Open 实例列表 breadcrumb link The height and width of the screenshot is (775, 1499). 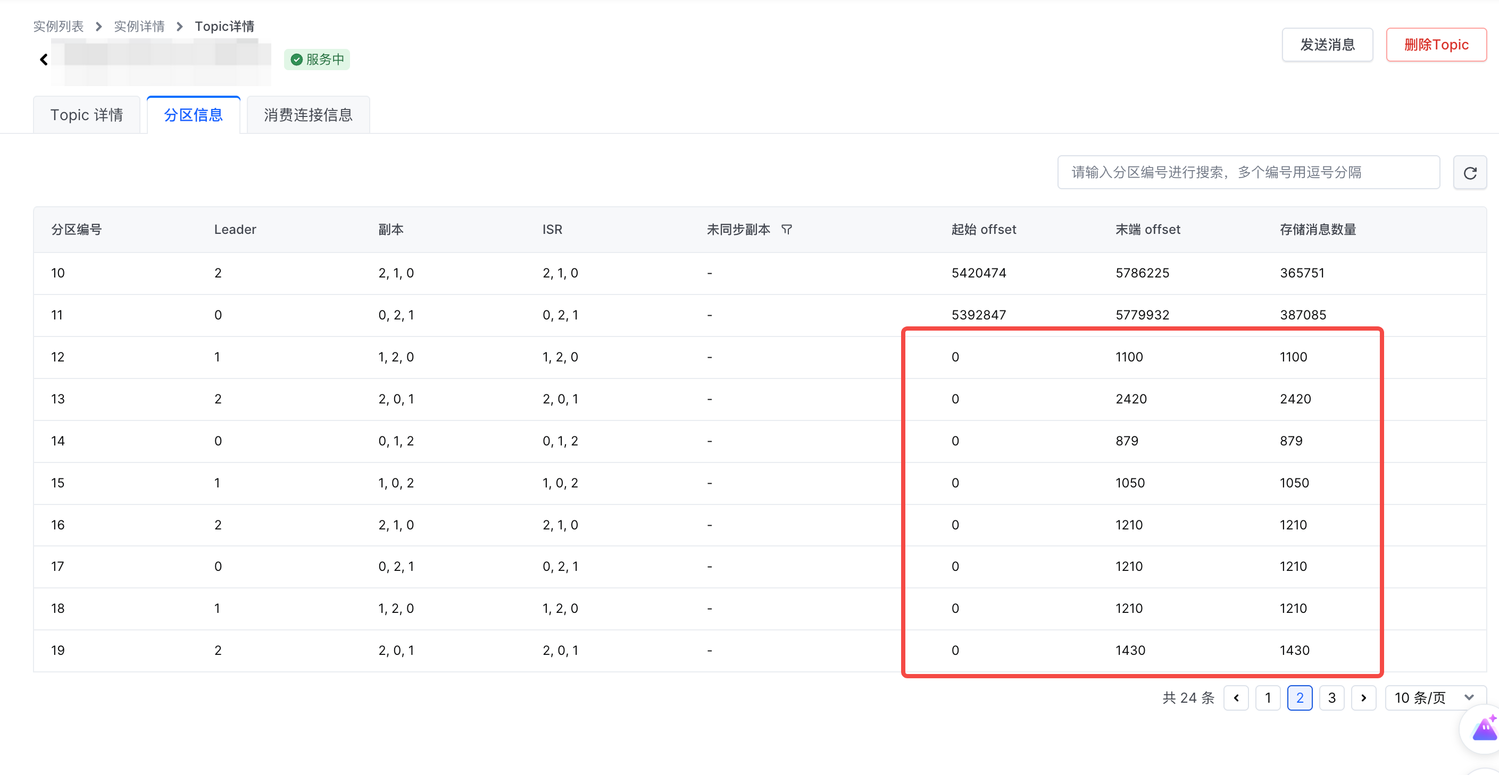tap(58, 26)
